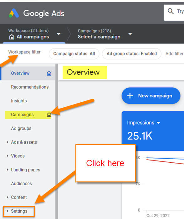Click the home icon next to Overview
The height and width of the screenshot is (219, 184).
tap(49, 73)
